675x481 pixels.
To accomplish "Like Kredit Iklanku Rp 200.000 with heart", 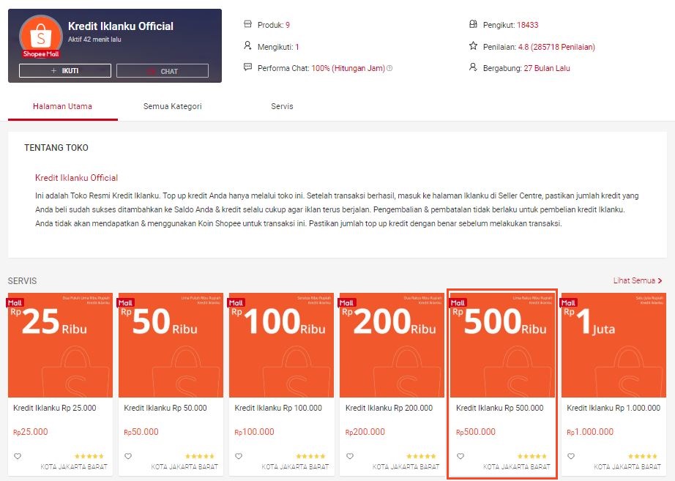I will click(x=350, y=456).
